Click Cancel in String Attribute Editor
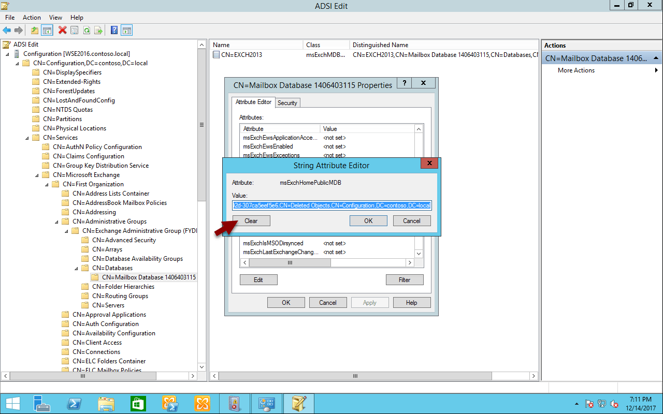Screen dimensions: 663x414 point(412,221)
